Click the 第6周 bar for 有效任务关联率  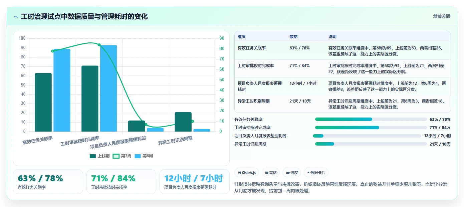click(x=62, y=90)
